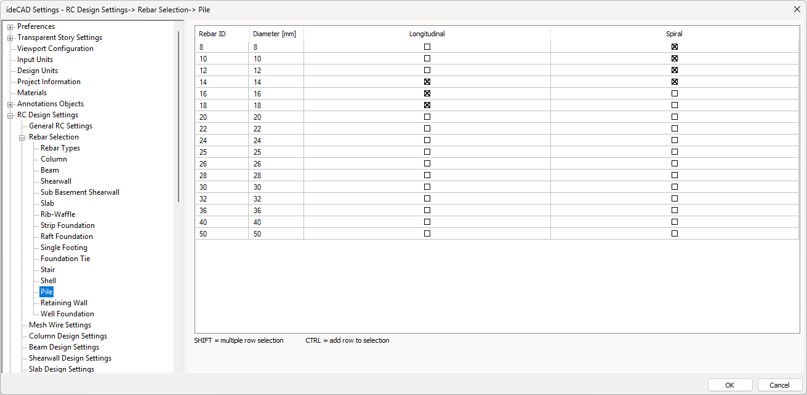Uncheck Longitudinal for rebar 14
This screenshot has width=807, height=395.
[427, 82]
